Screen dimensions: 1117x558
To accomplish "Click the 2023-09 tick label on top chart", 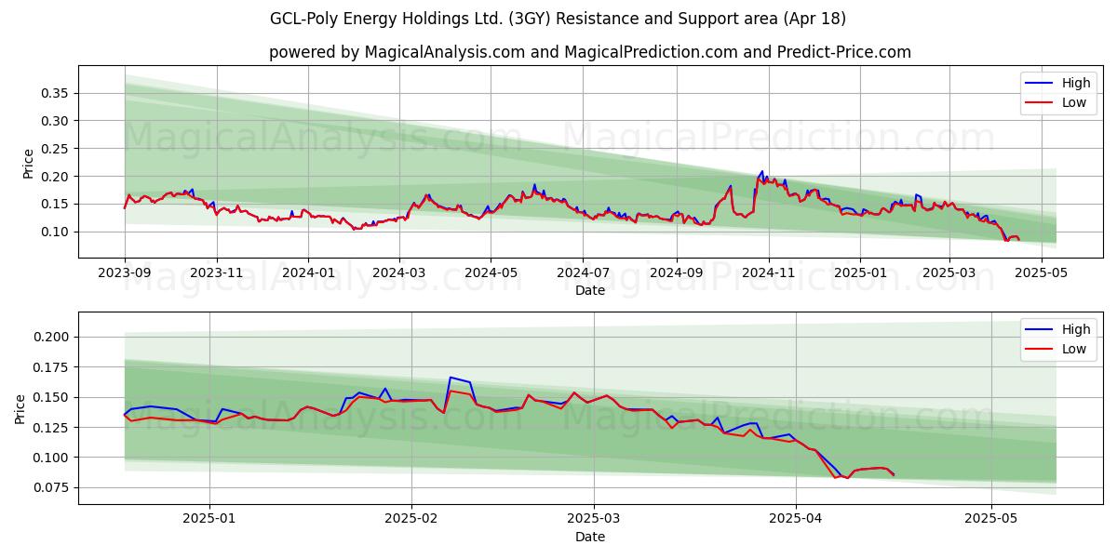I will pyautogui.click(x=125, y=272).
